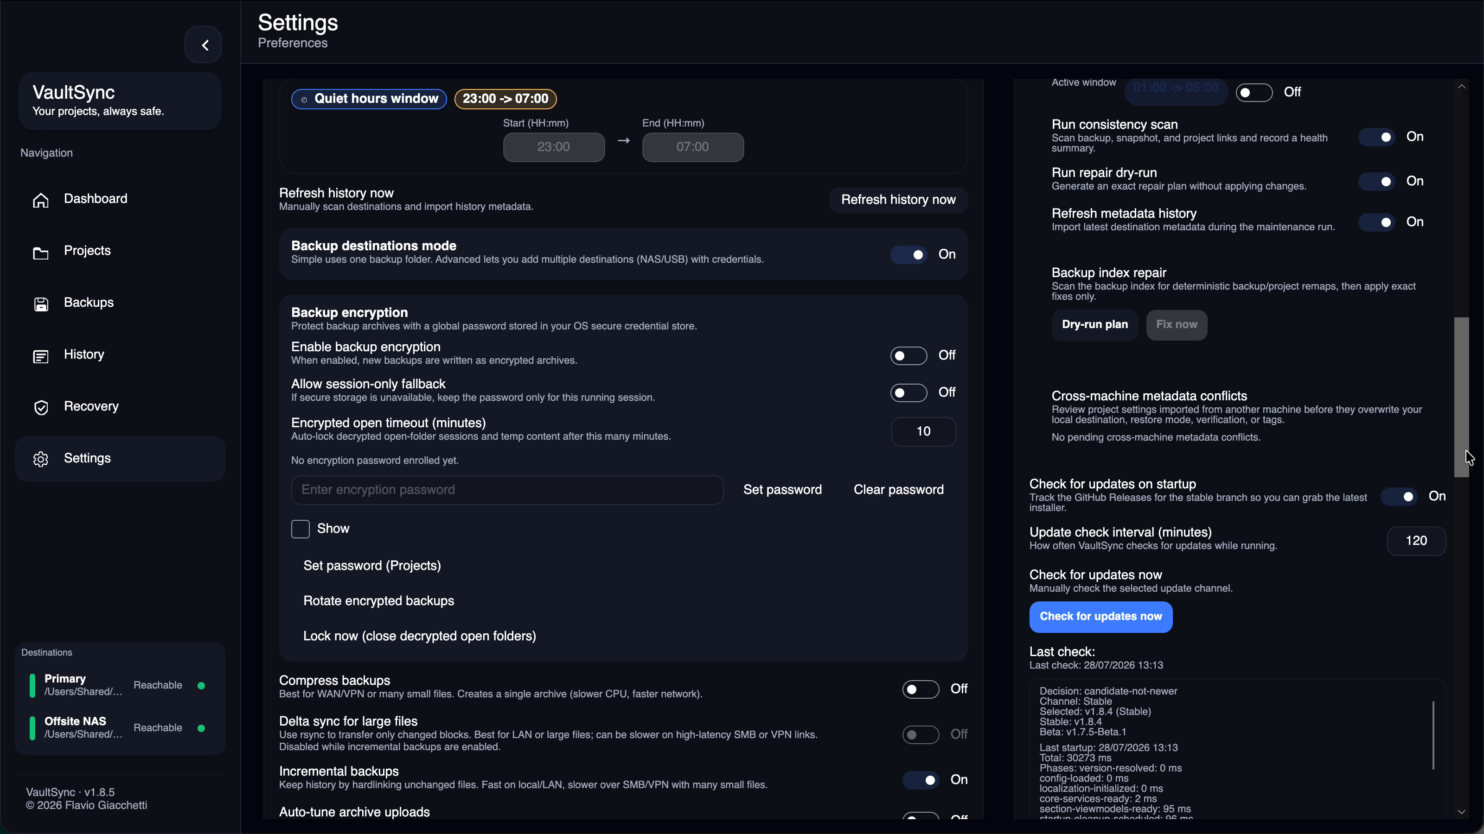
Task: Disable Incremental backups toggle
Action: point(921,780)
